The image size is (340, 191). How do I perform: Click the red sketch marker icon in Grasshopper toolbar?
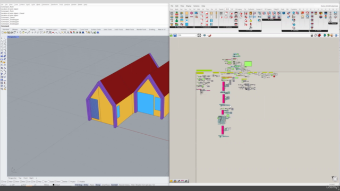[x=210, y=36]
